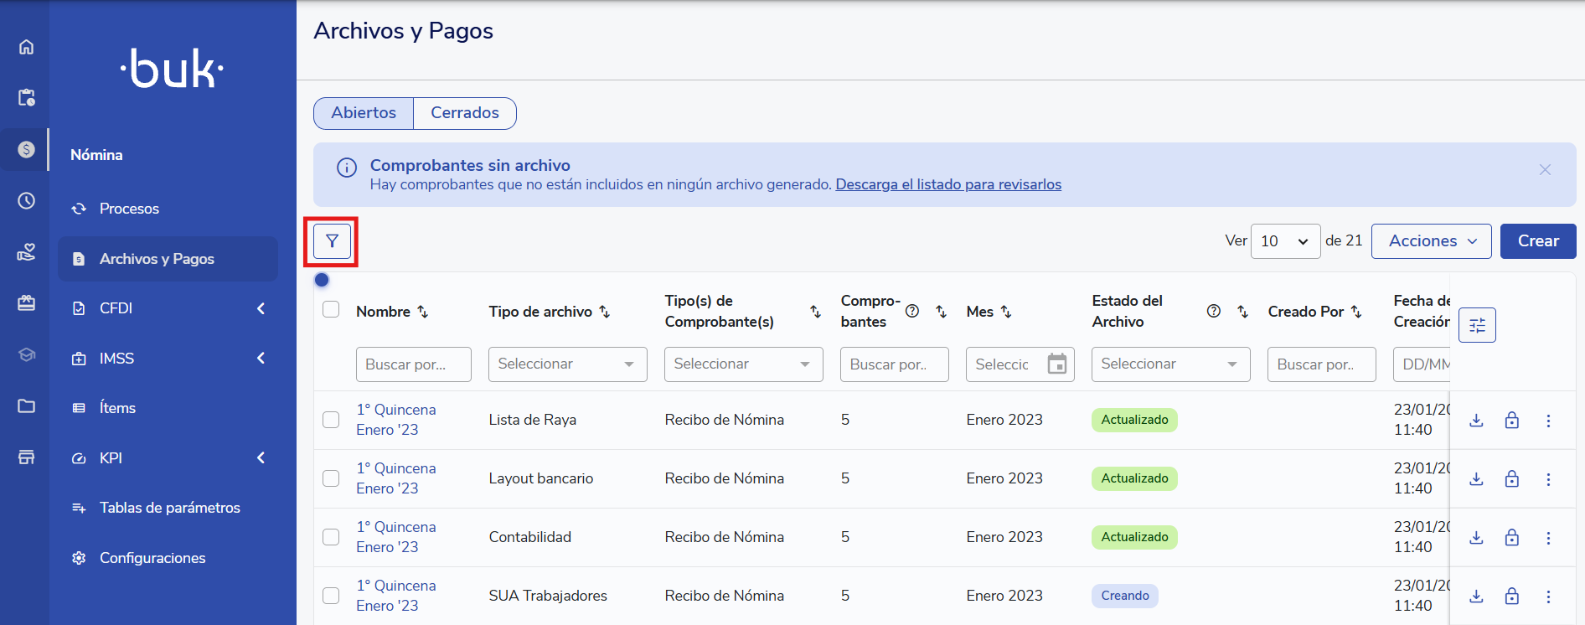Open the Acciones dropdown
This screenshot has width=1585, height=625.
click(1431, 241)
